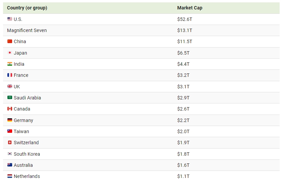This screenshot has height=184, width=283.
Task: Click the U.S. flag icon
Action: coord(10,19)
